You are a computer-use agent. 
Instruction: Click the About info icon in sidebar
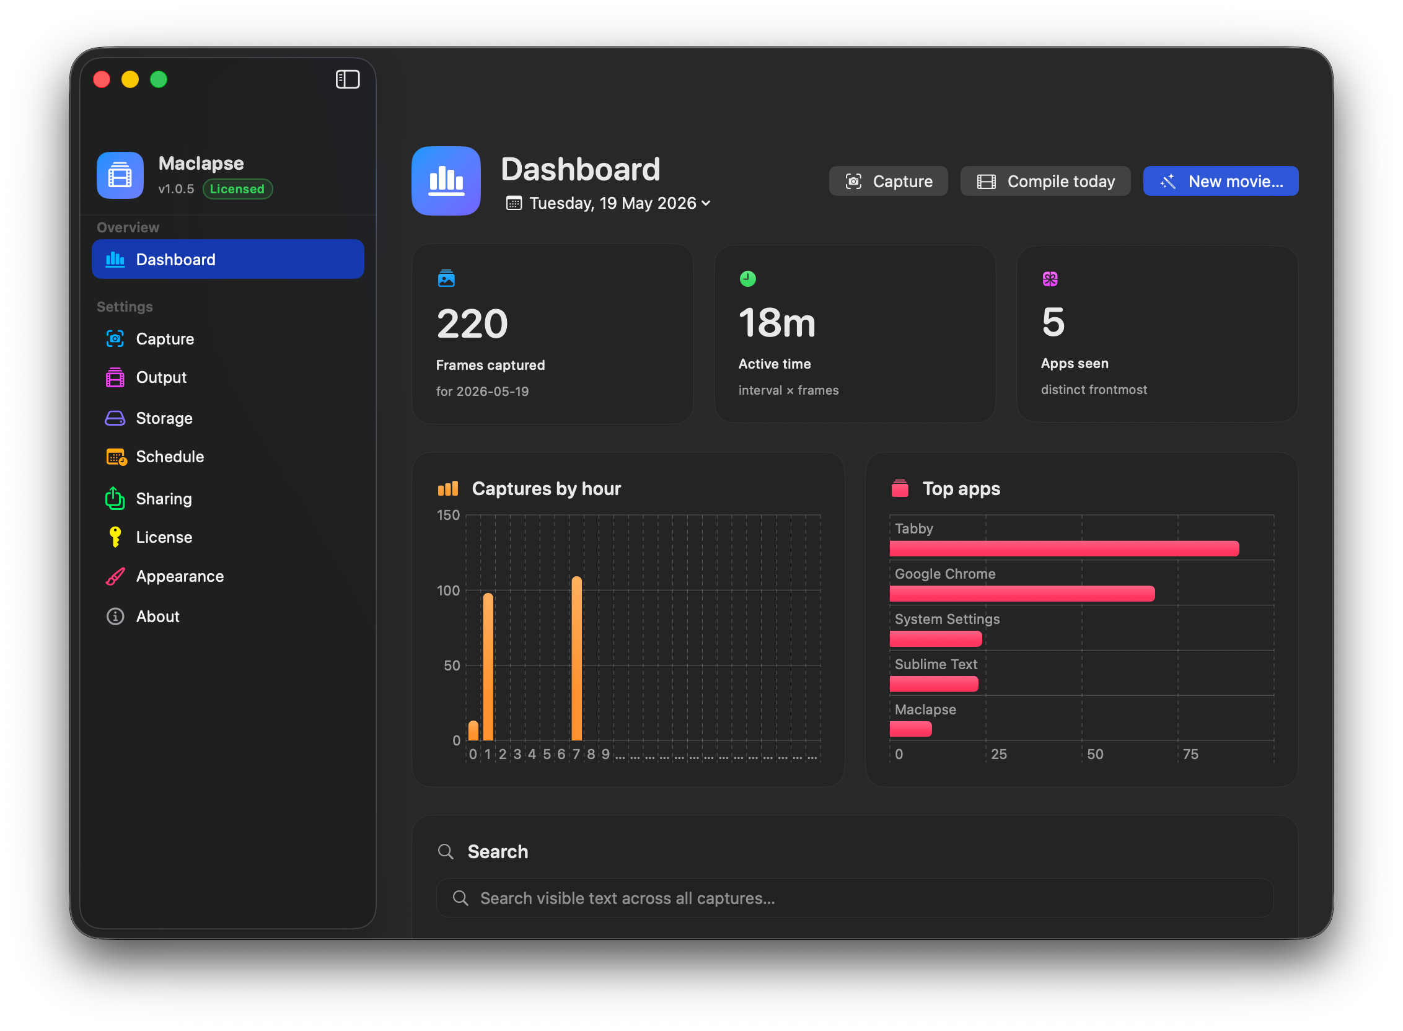[115, 616]
